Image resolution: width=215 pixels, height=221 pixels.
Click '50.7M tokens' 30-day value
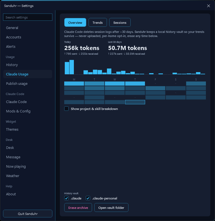(x=128, y=48)
